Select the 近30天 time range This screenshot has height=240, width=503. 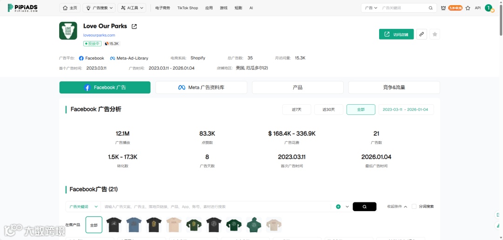pos(329,110)
